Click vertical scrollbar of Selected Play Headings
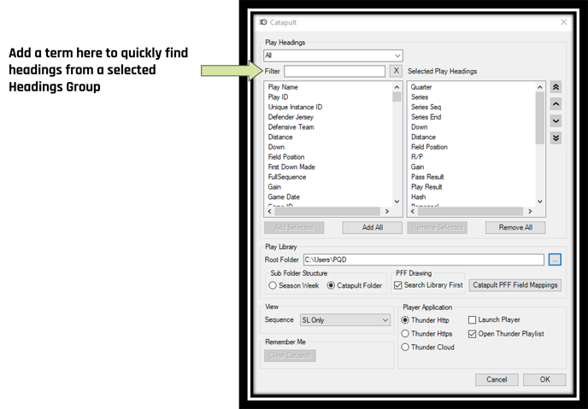 coord(539,144)
